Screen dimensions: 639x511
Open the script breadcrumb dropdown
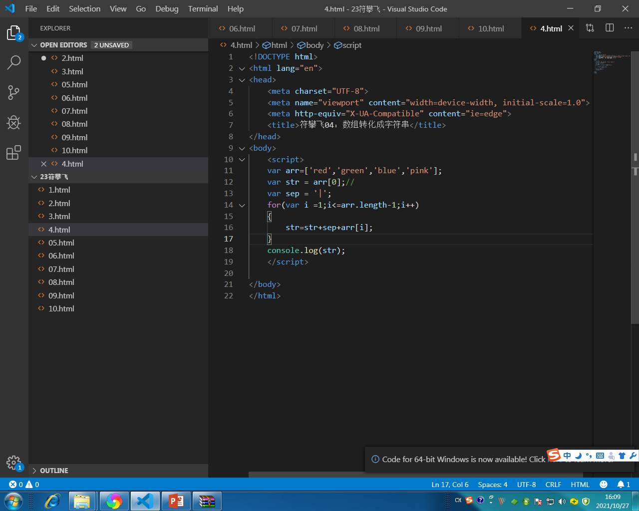coord(348,45)
